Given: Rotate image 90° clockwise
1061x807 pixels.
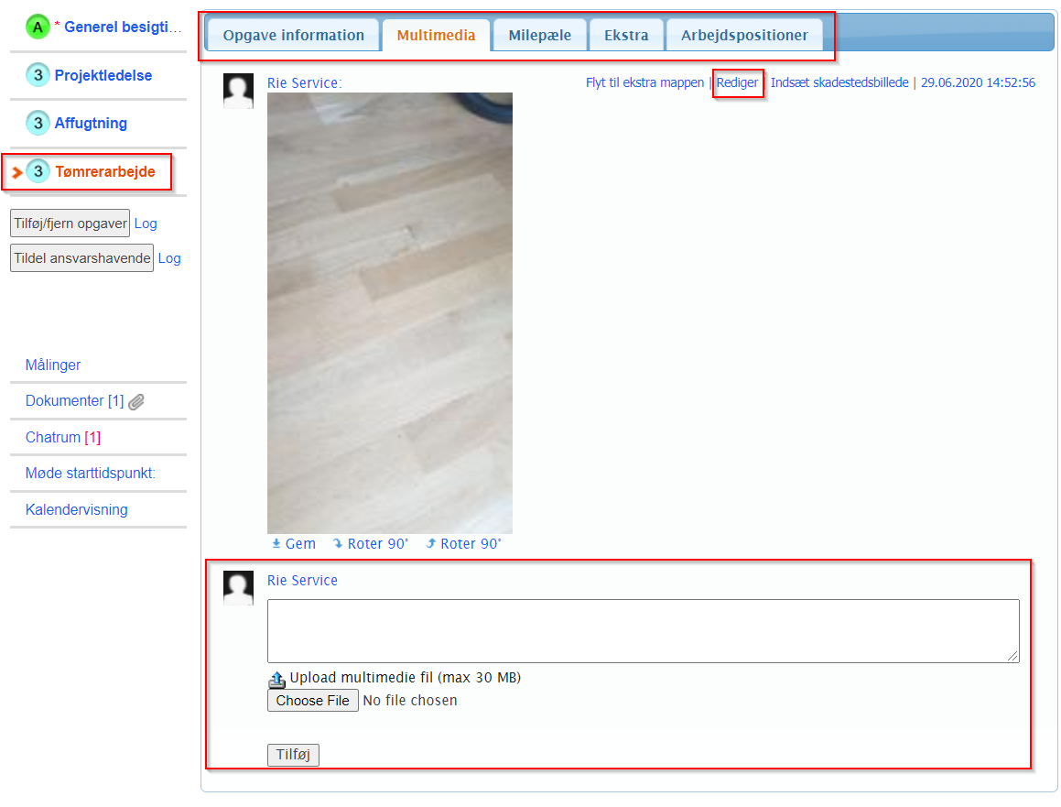Looking at the screenshot, I should coord(371,544).
